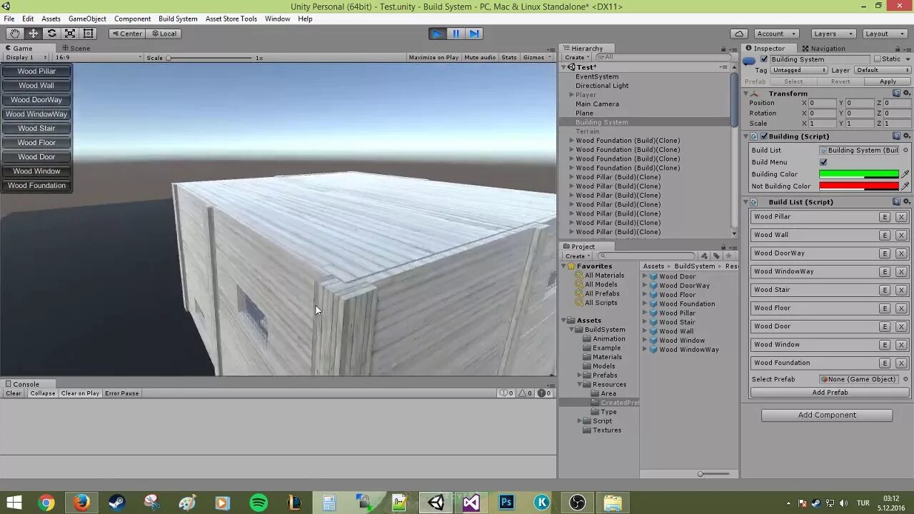The width and height of the screenshot is (914, 514).
Task: Open Visual Studio from the taskbar
Action: click(471, 503)
